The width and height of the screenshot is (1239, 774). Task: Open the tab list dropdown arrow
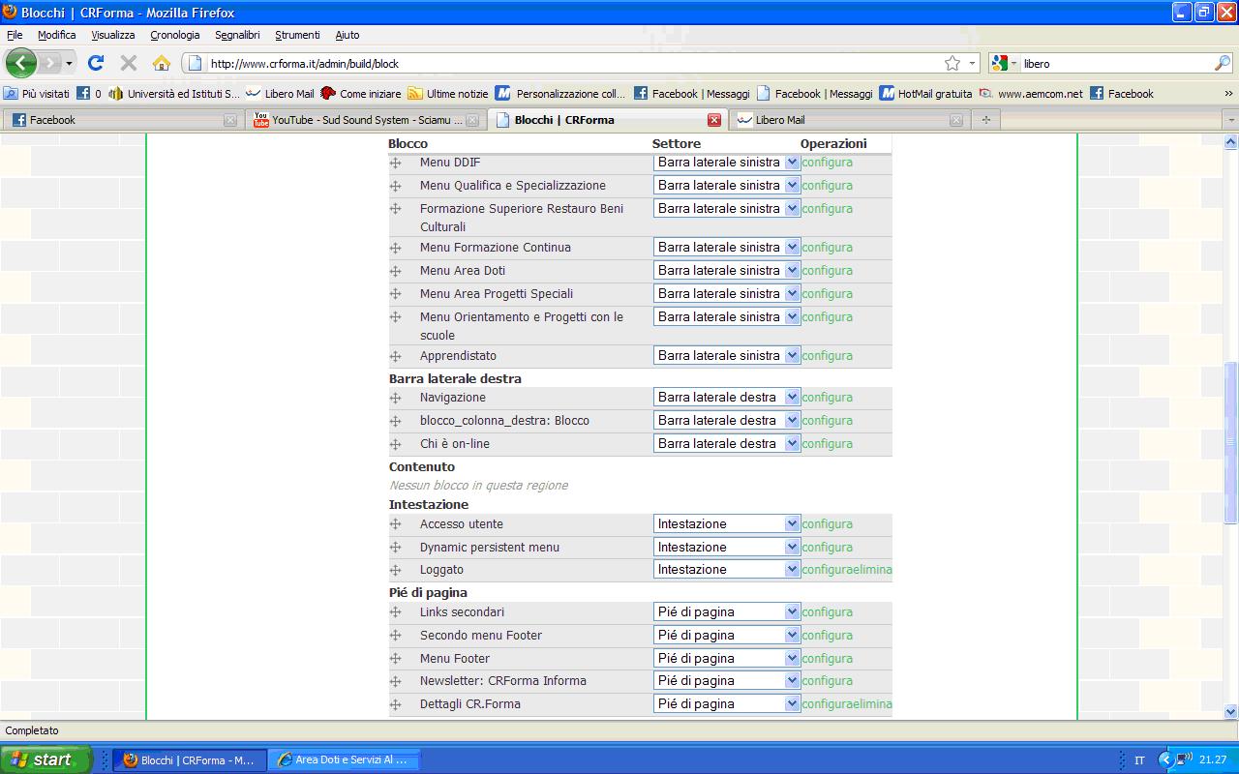1230,120
